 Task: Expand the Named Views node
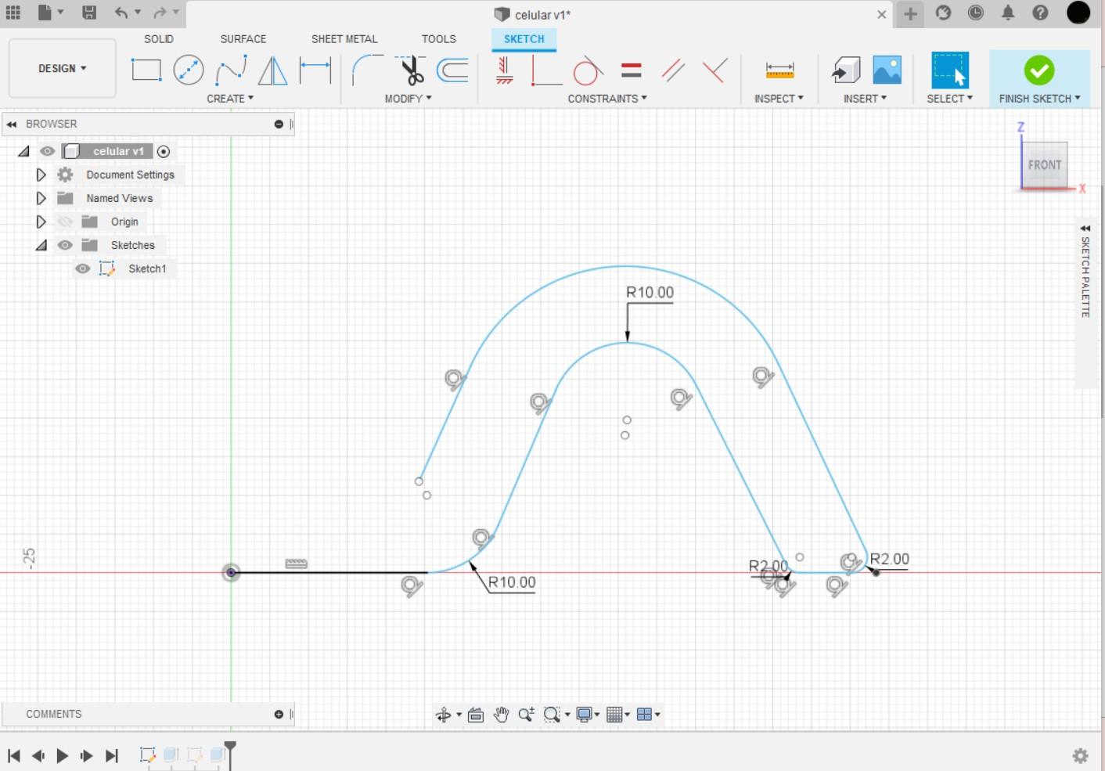pos(41,198)
